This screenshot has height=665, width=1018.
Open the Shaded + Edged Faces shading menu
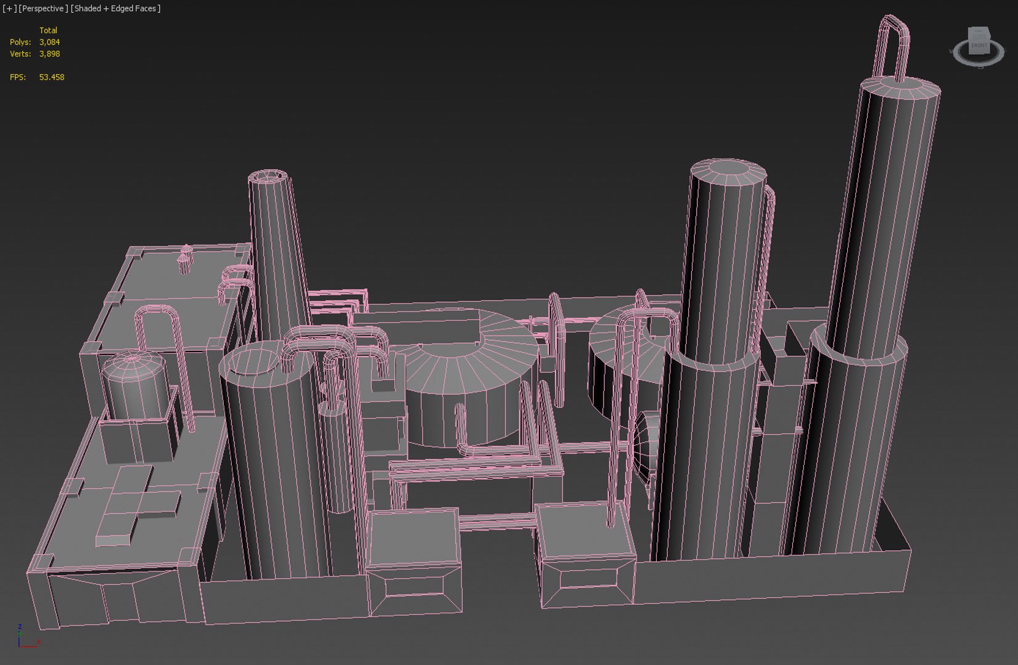click(115, 9)
